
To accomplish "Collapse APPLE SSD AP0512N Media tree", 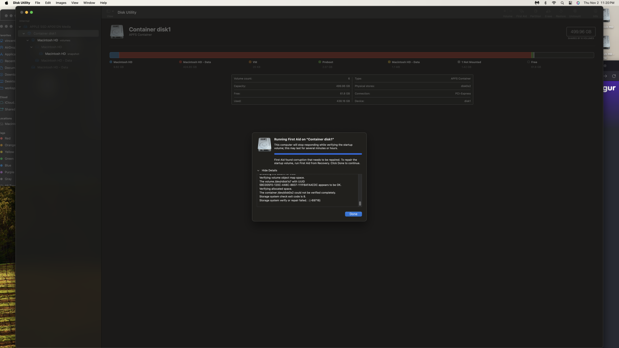I will [20, 27].
